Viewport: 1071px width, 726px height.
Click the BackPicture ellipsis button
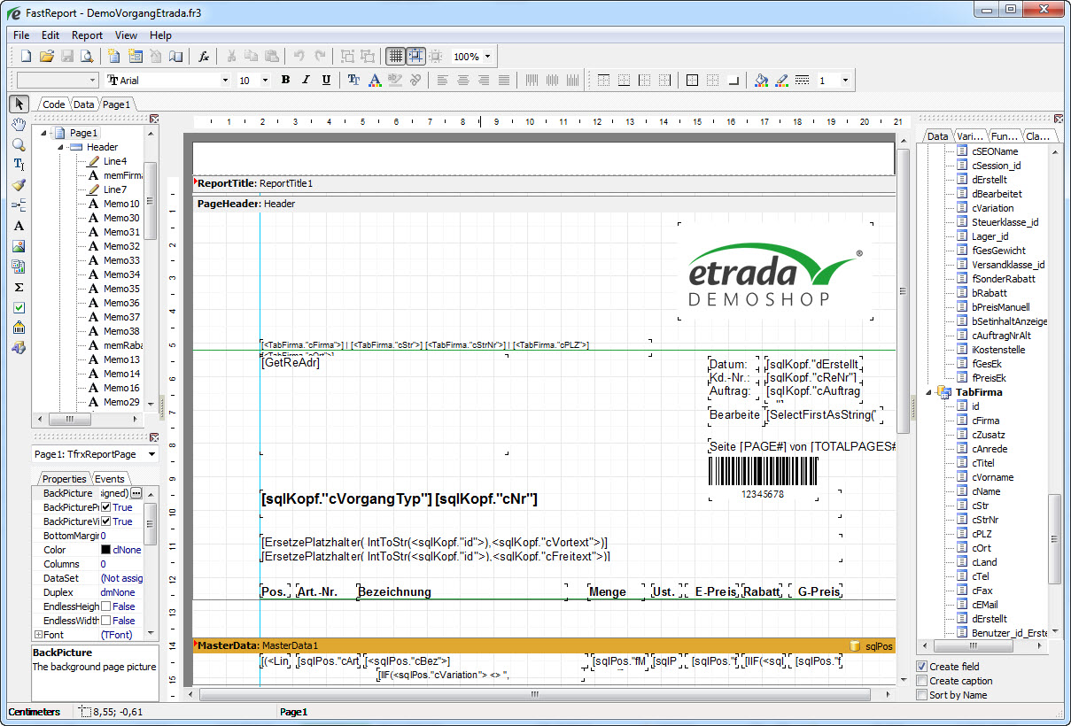pyautogui.click(x=136, y=493)
